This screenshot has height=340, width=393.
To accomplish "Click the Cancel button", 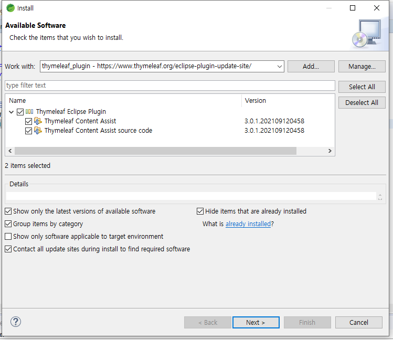I will [359, 322].
